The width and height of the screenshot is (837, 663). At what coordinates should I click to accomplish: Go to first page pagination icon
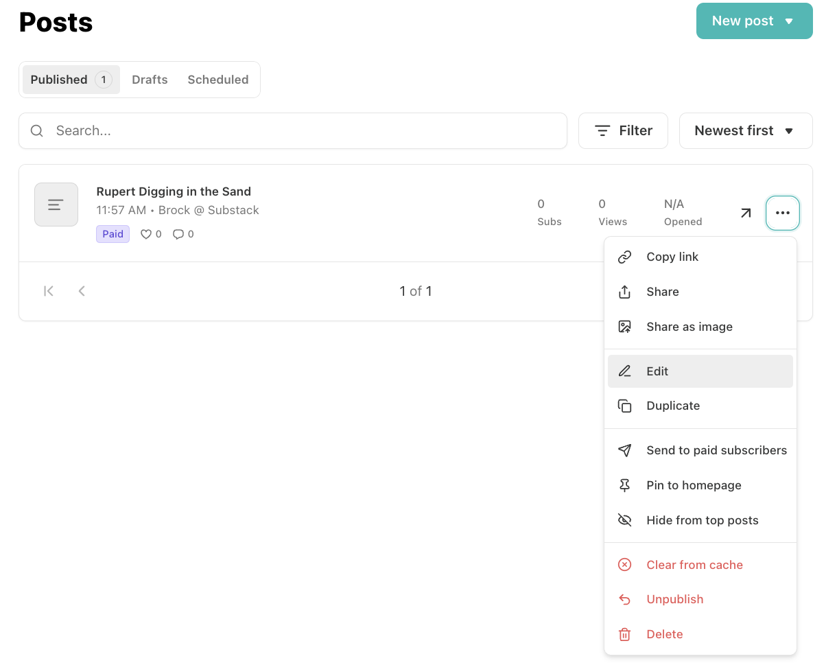(49, 291)
